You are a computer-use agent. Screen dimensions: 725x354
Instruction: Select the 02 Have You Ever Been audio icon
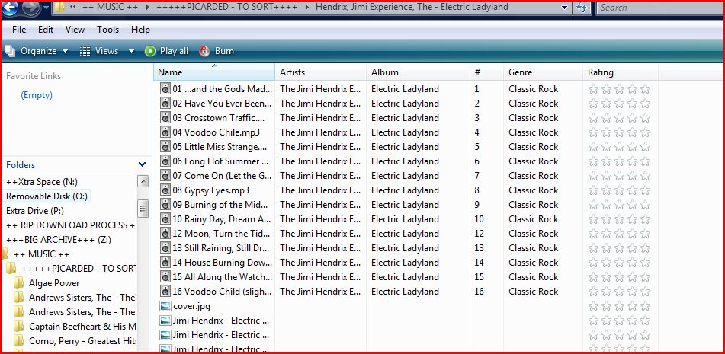coord(165,104)
